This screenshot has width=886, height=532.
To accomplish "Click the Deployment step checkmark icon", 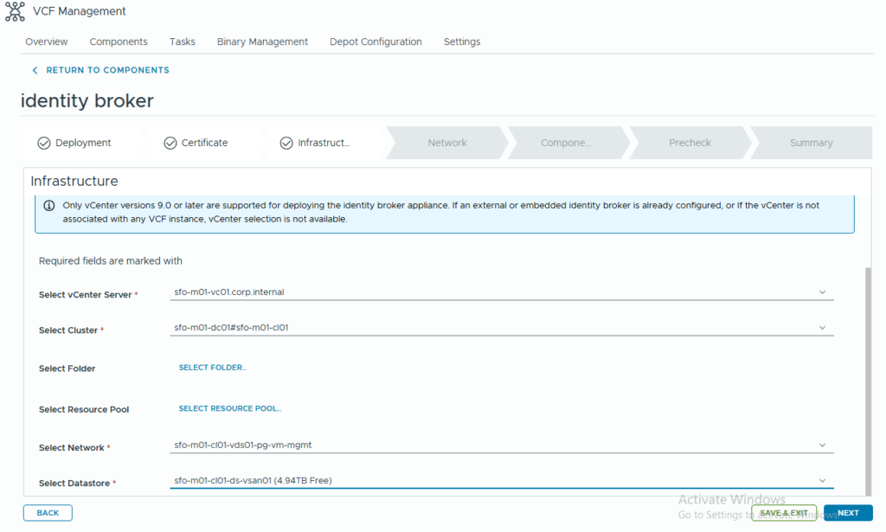I will pos(44,143).
